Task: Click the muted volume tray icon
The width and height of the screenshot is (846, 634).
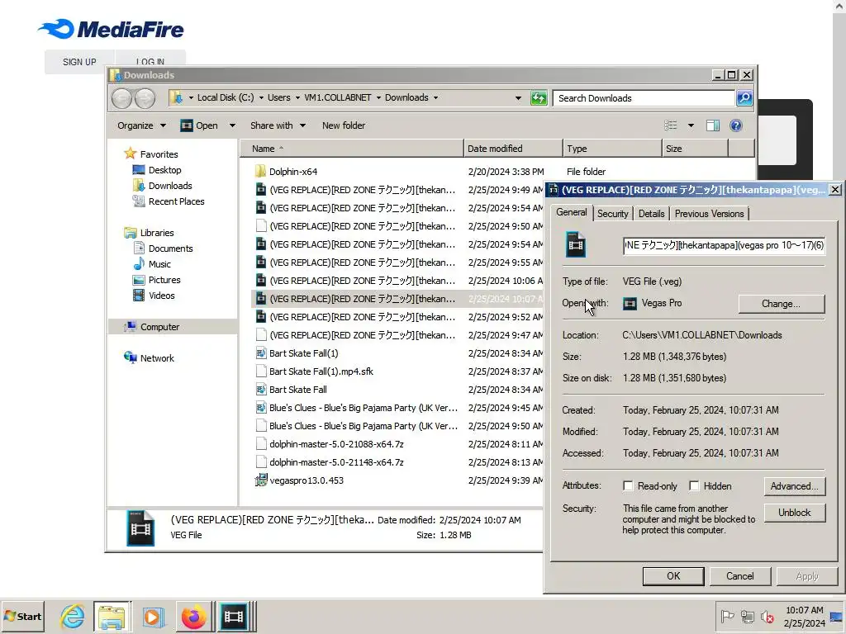Action: pos(767,616)
